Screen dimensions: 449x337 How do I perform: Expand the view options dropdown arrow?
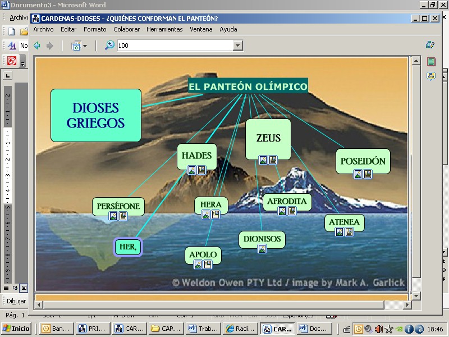click(85, 46)
